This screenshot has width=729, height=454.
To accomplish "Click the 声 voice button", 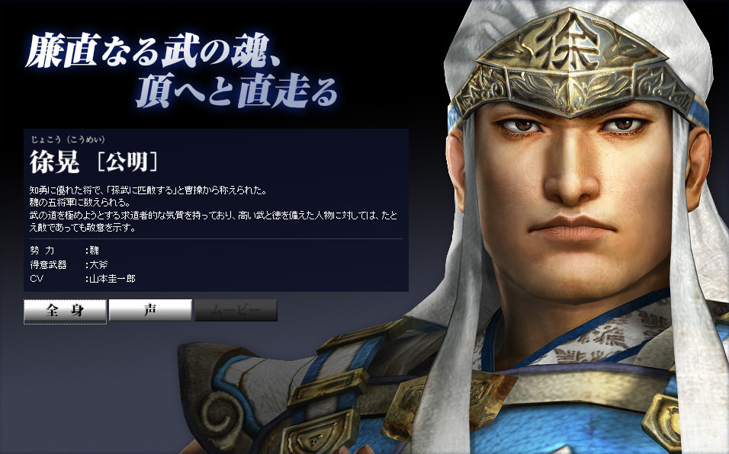I will point(150,310).
